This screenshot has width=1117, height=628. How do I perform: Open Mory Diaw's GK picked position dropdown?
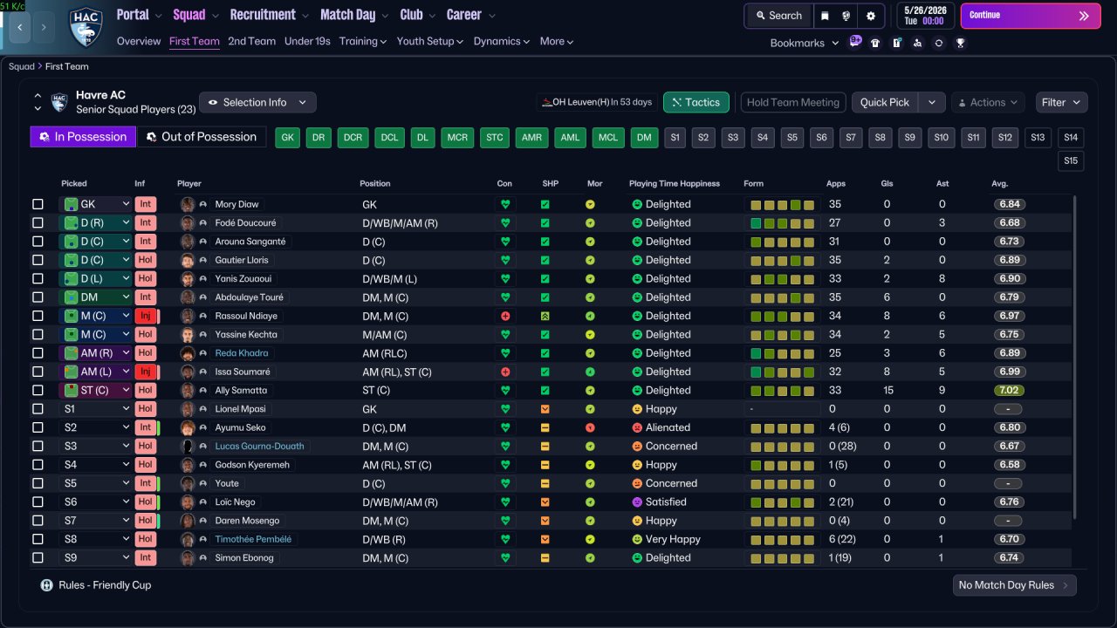pyautogui.click(x=95, y=204)
